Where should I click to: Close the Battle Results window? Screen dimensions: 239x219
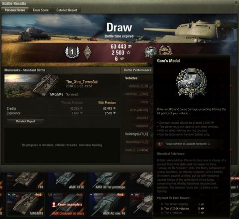(236, 3)
